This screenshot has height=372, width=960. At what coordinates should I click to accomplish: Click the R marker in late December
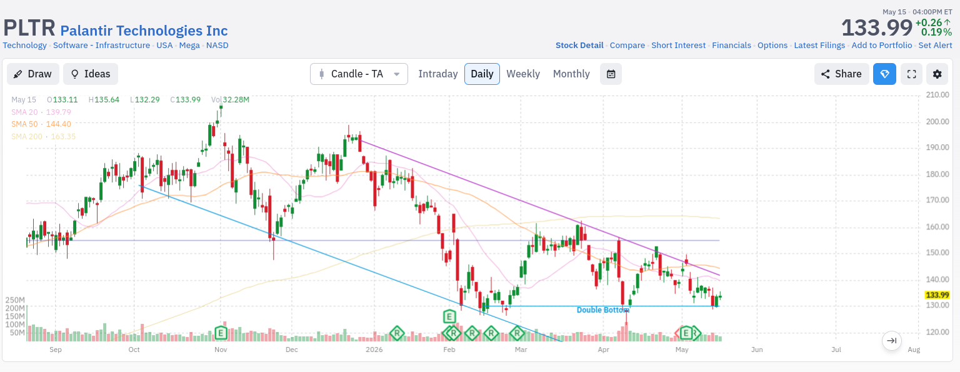tap(397, 333)
